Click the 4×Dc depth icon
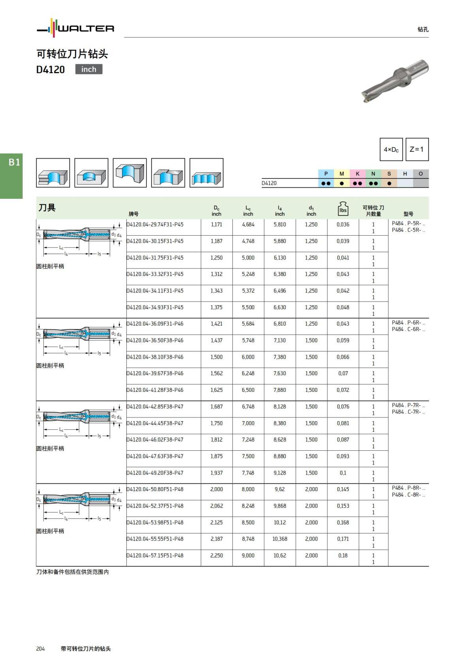The image size is (474, 671). pos(391,149)
